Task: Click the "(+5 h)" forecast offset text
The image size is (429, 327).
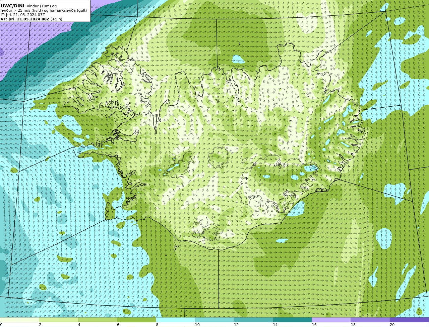Action: pyautogui.click(x=56, y=19)
